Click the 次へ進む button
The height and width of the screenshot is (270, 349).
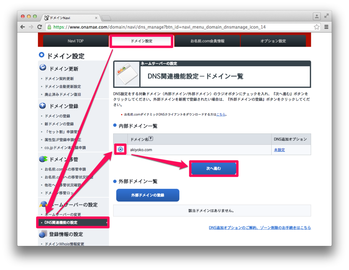(x=214, y=169)
